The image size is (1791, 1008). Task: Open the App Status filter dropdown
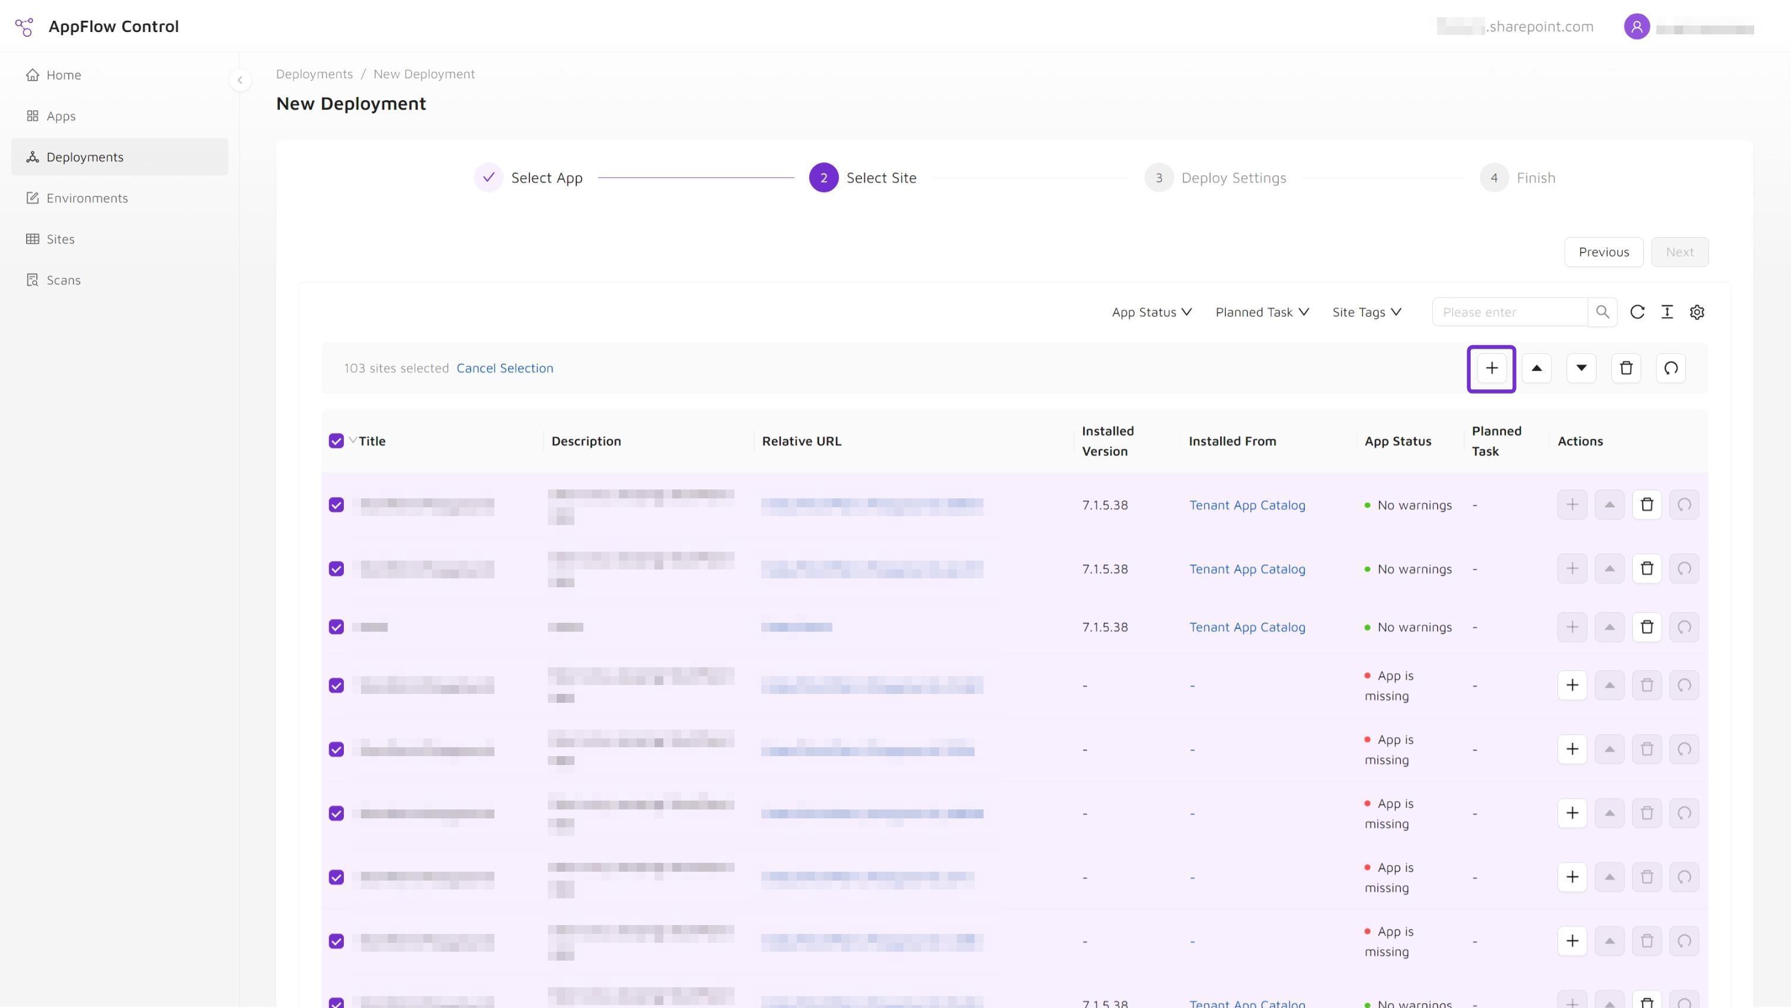click(1151, 312)
